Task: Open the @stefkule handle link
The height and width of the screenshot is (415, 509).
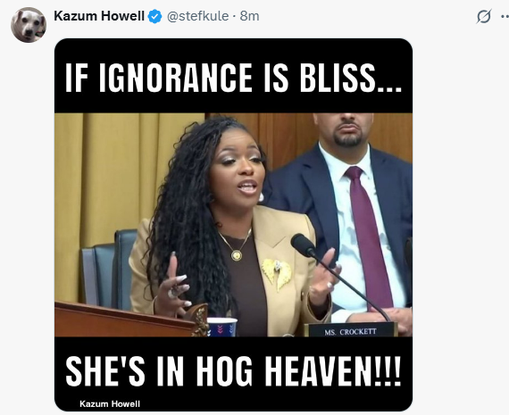Action: pos(197,16)
